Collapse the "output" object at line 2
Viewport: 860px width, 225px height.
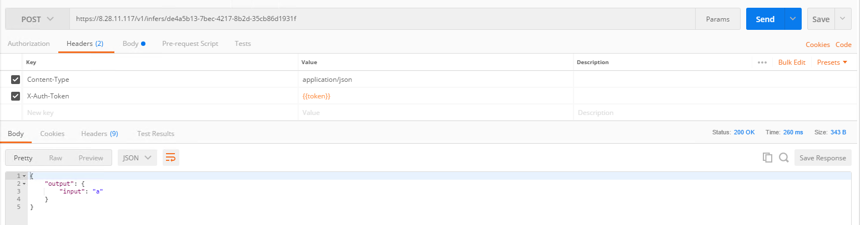pos(23,184)
